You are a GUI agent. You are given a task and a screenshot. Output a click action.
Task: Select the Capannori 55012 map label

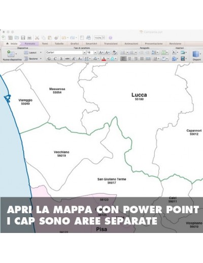tap(194, 132)
